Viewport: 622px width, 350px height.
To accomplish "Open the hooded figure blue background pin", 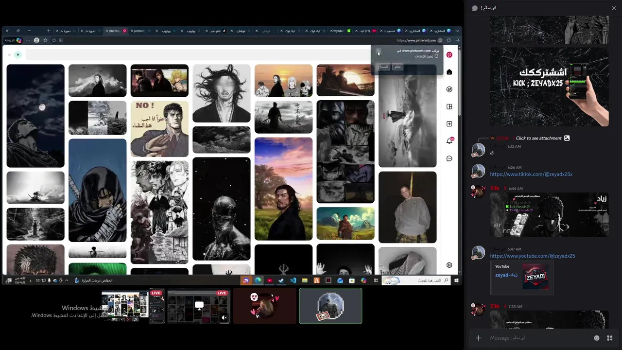I will pos(97,190).
